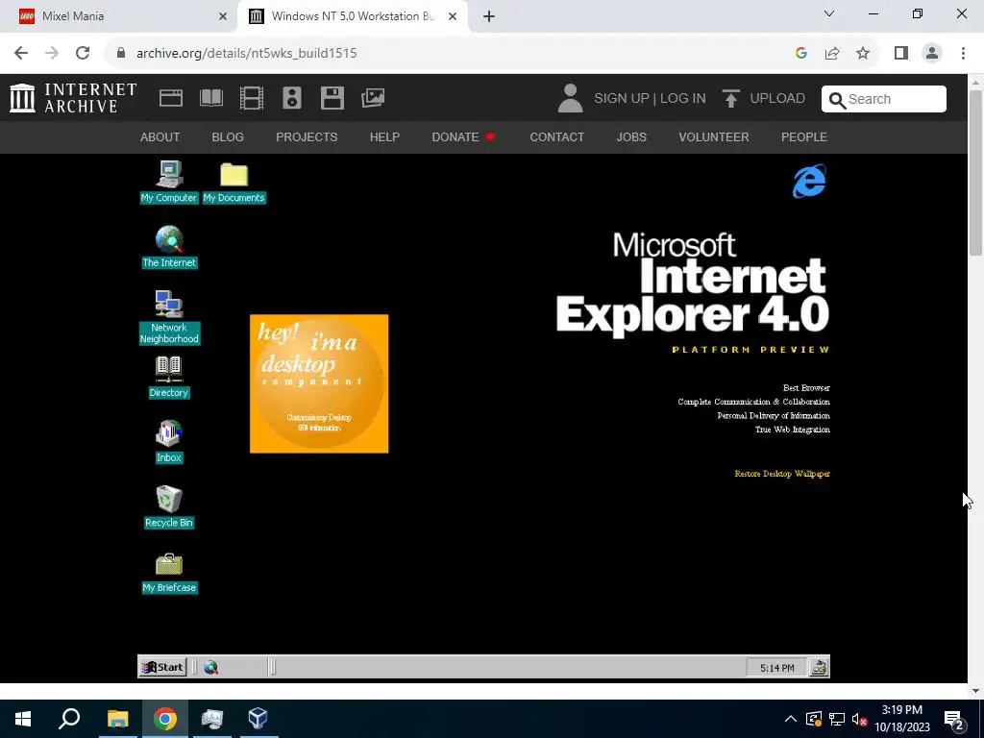Open the Images icon
This screenshot has height=738, width=984.
pos(373,99)
